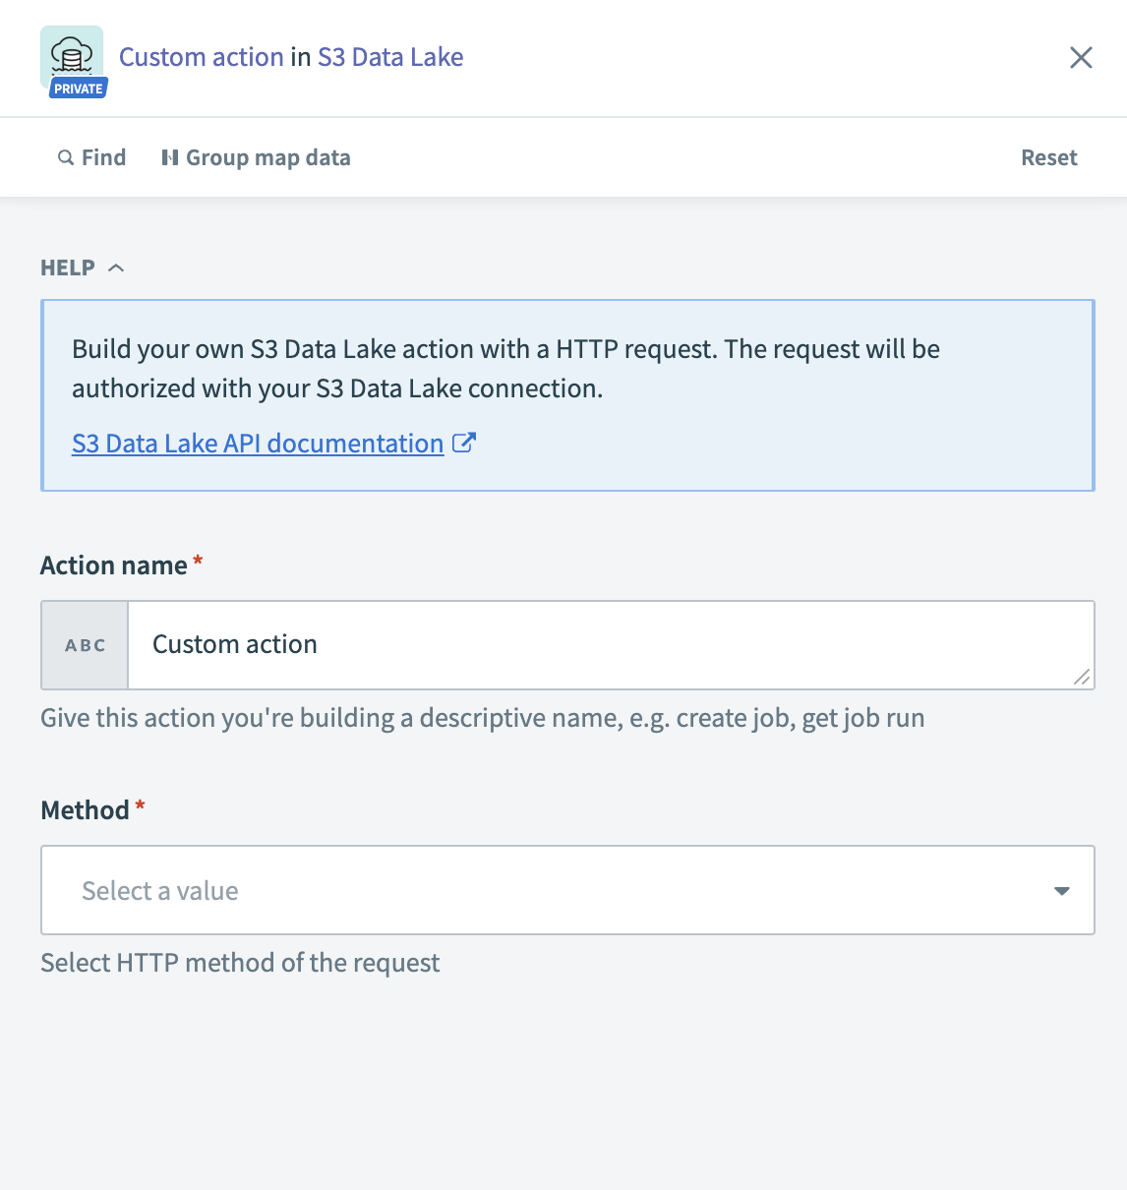Close the Custom action dialog

click(1080, 57)
